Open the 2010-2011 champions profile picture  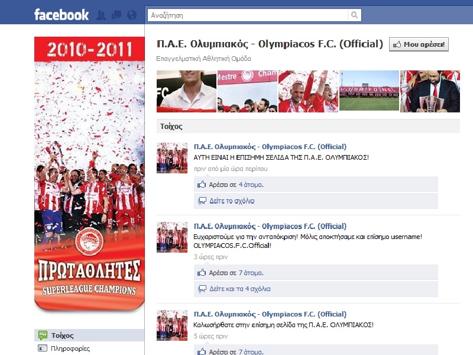point(89,173)
